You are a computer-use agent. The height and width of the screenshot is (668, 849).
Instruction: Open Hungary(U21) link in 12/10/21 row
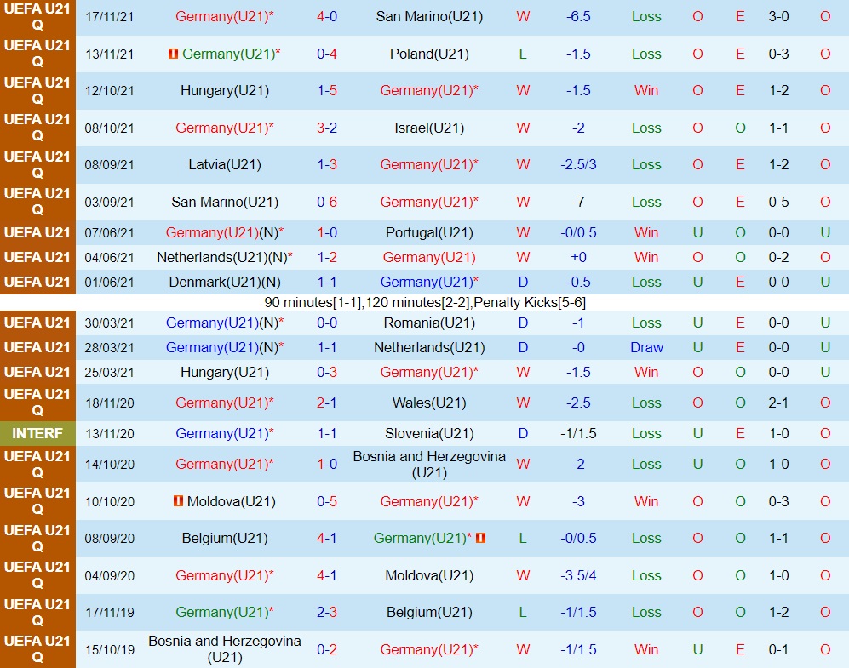[x=225, y=90]
